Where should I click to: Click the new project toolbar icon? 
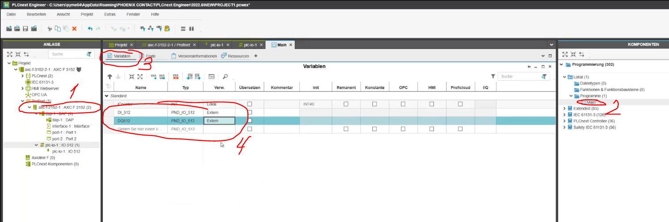click(x=9, y=29)
